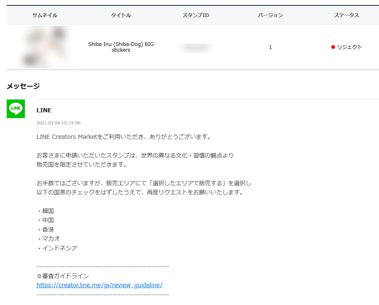Click the バージョン column header

point(270,15)
